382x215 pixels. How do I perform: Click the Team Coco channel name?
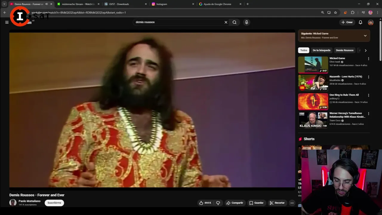[x=335, y=120]
